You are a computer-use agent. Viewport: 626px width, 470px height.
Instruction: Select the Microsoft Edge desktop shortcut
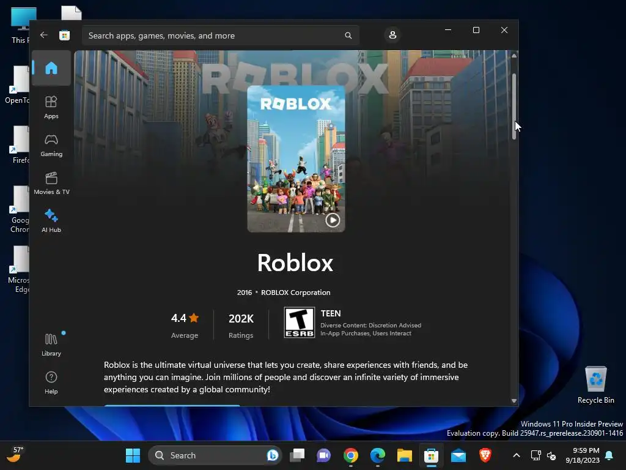(19, 270)
